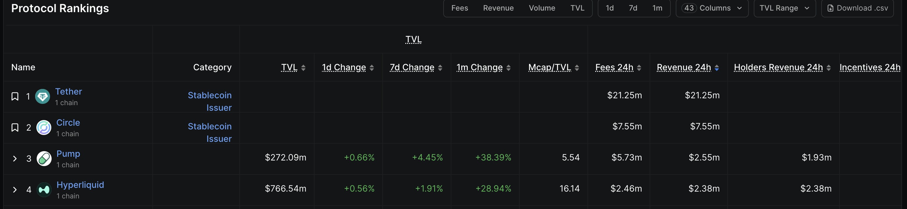Switch to the Volume tab
Viewport: 907px width, 209px height.
[x=541, y=8]
